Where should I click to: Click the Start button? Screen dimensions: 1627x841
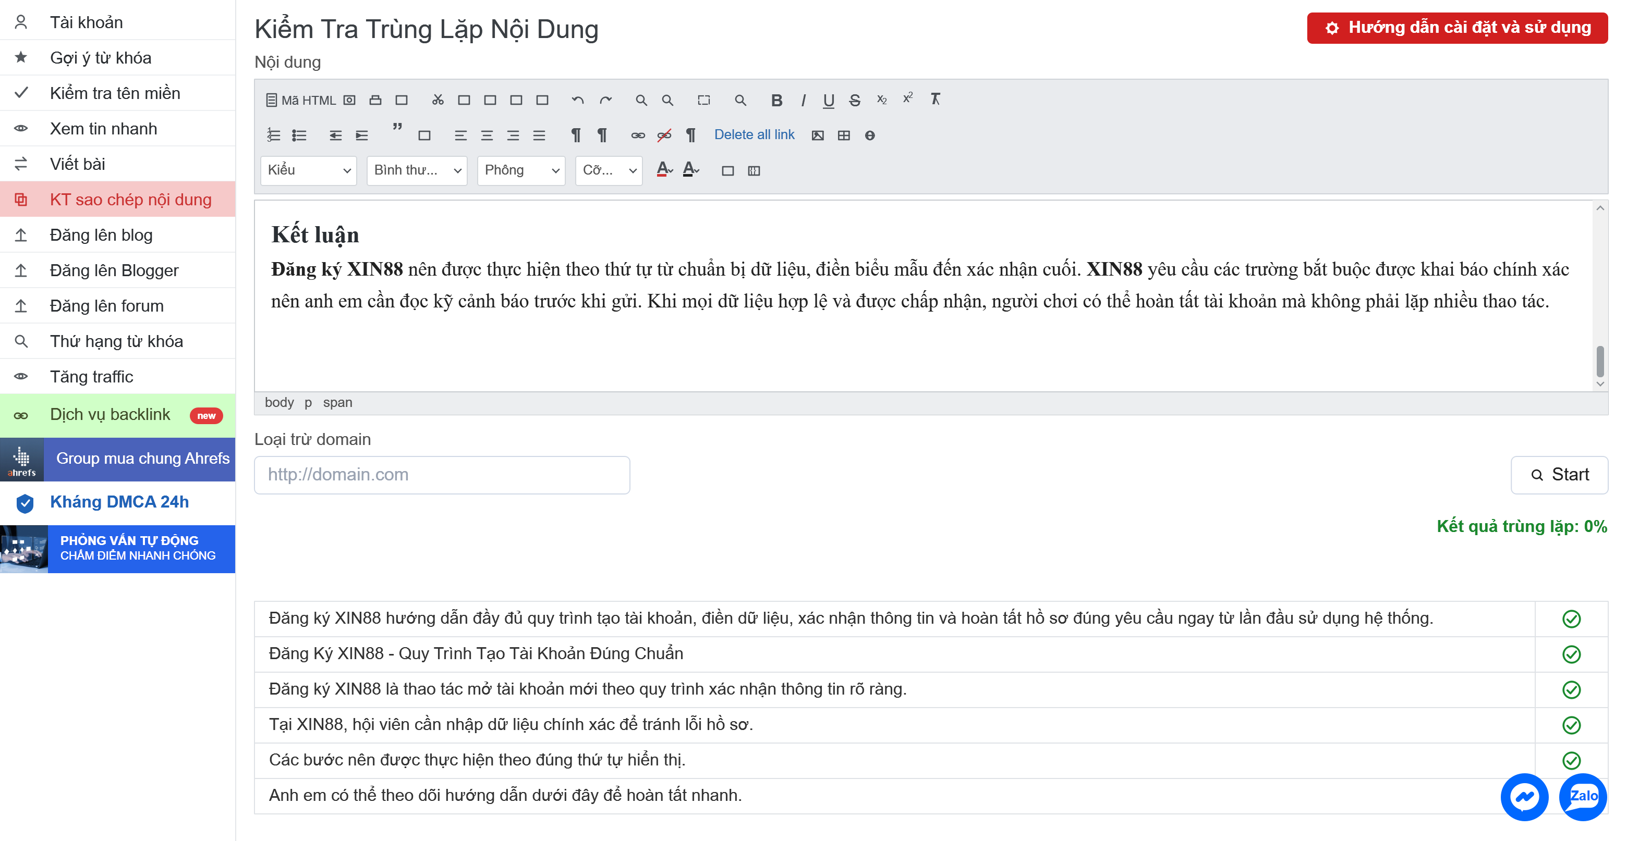click(x=1559, y=475)
